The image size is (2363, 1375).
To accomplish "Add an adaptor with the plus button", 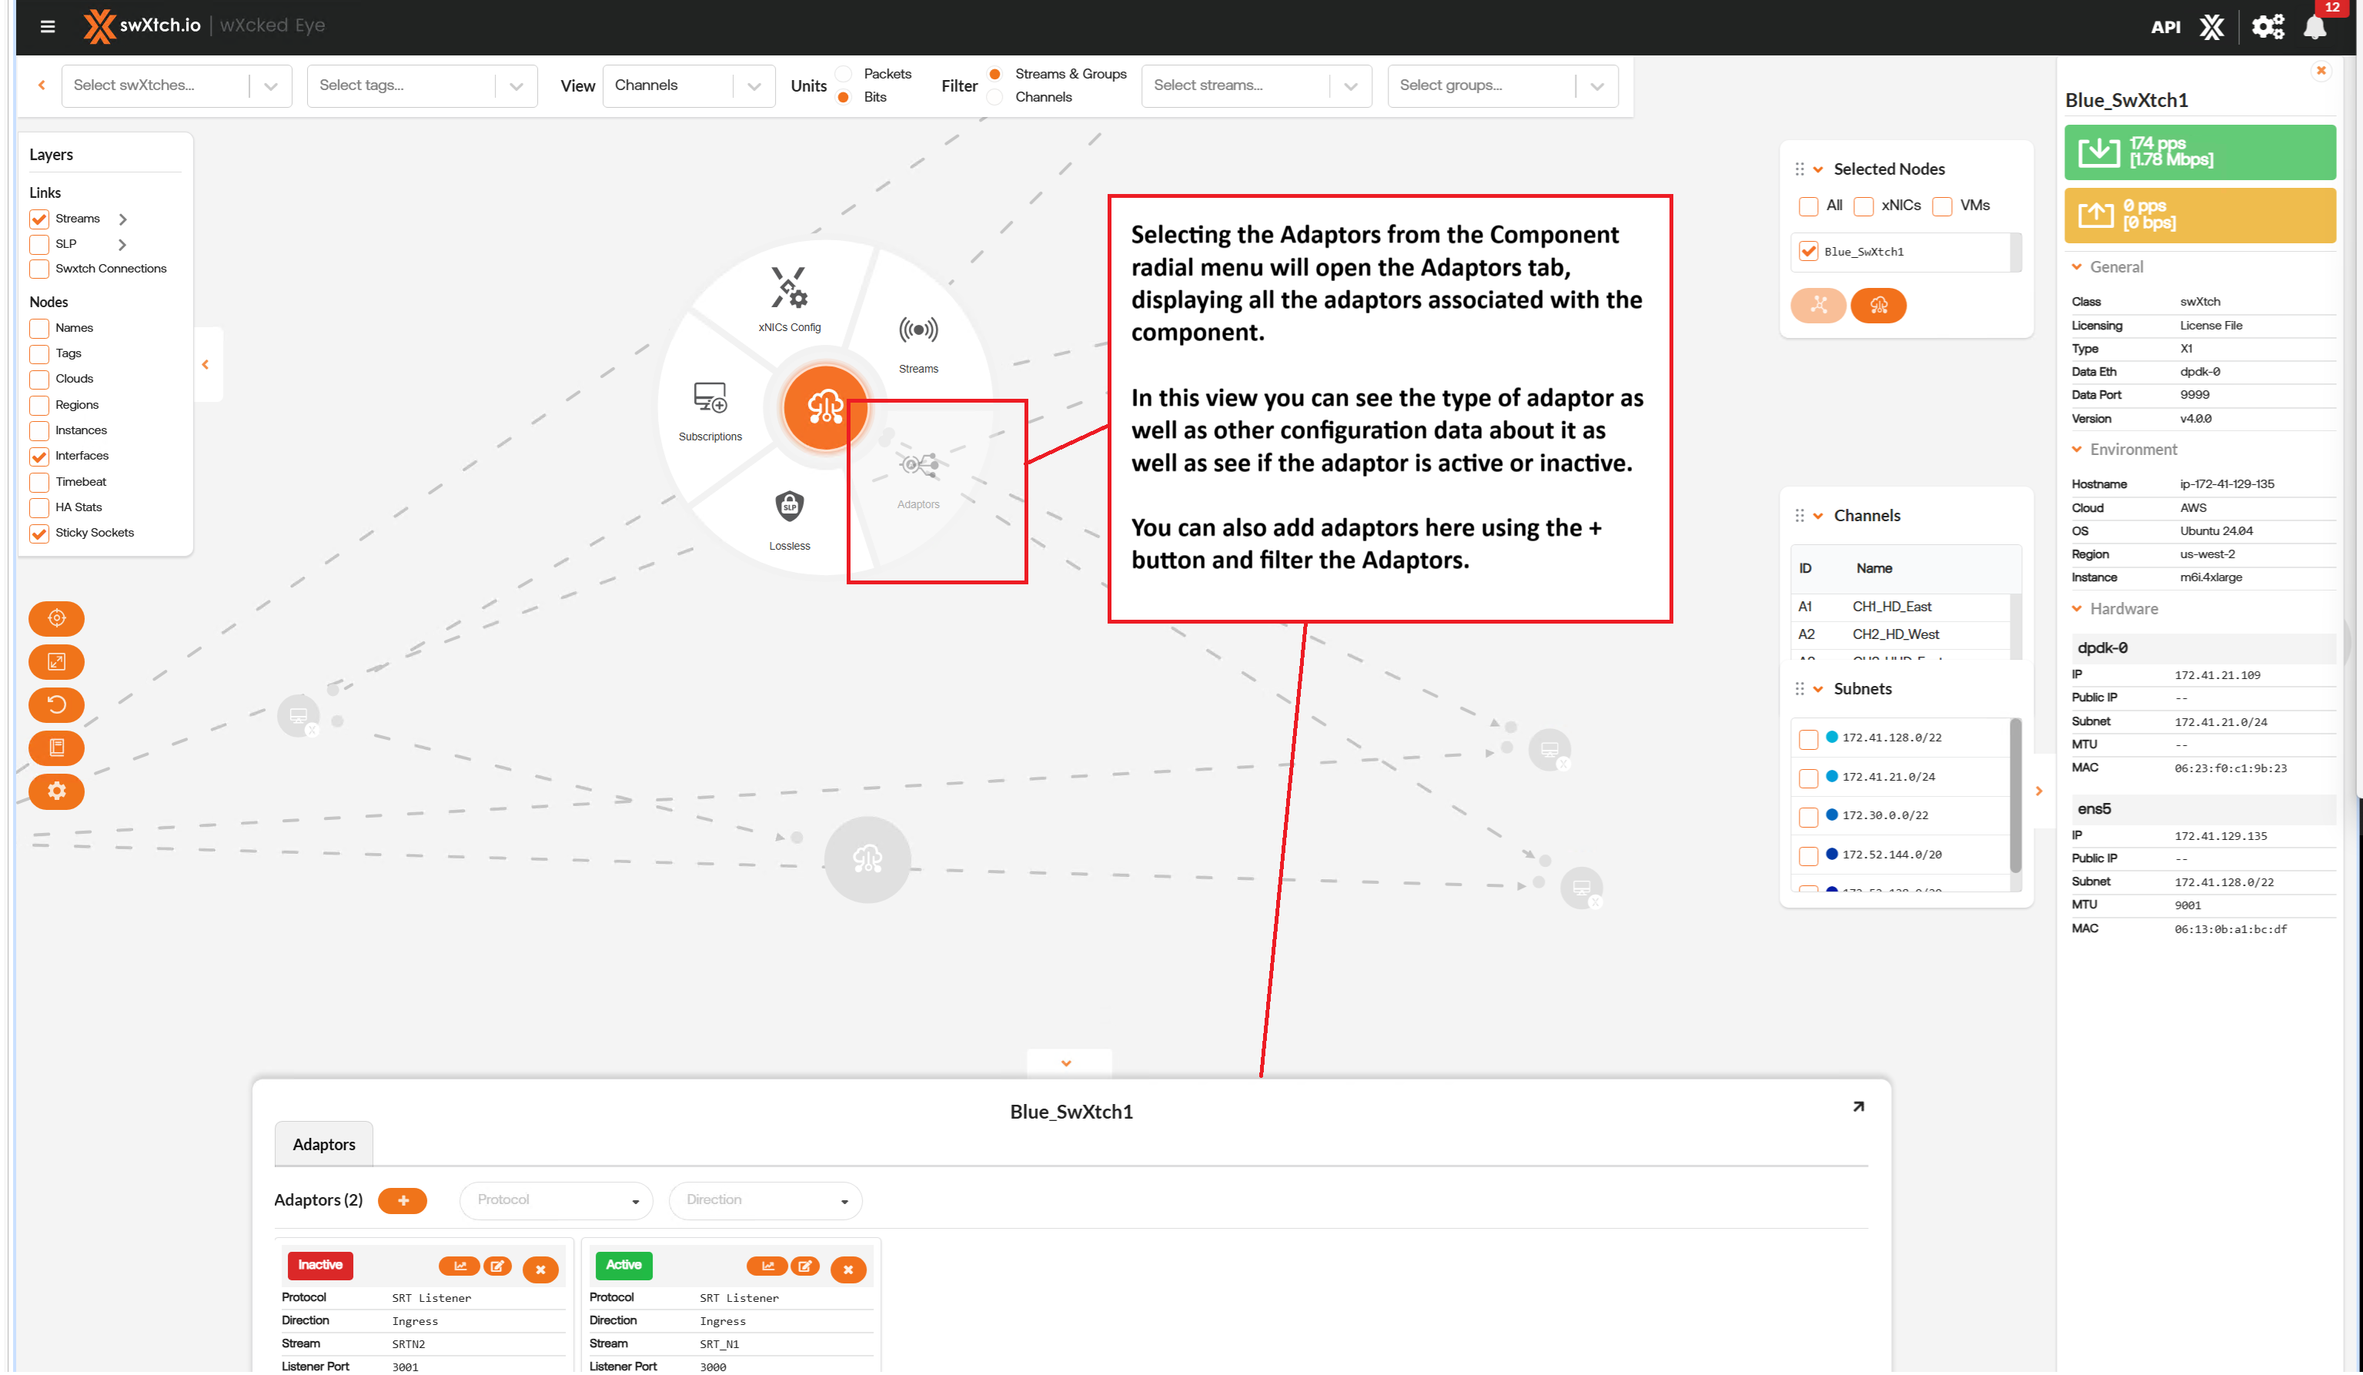I will (403, 1202).
